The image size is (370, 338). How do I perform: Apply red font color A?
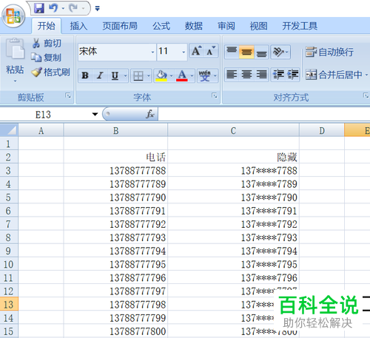pos(182,75)
